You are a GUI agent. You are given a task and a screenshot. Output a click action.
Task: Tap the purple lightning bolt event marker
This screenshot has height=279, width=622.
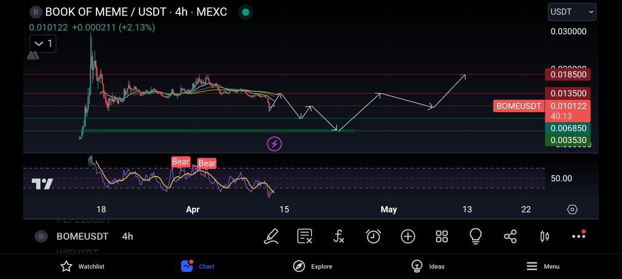click(274, 144)
